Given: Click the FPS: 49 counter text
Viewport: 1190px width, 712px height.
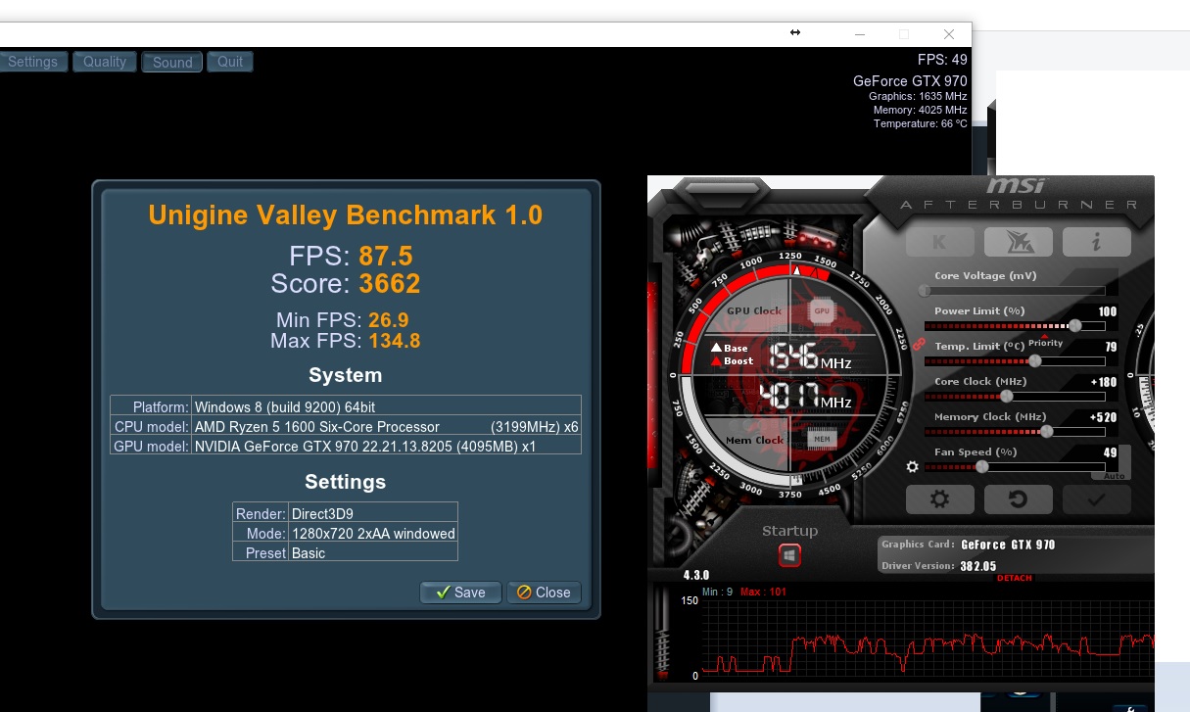Looking at the screenshot, I should 942,60.
